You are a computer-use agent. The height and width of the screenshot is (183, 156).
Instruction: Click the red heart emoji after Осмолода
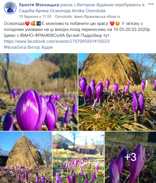[28, 24]
